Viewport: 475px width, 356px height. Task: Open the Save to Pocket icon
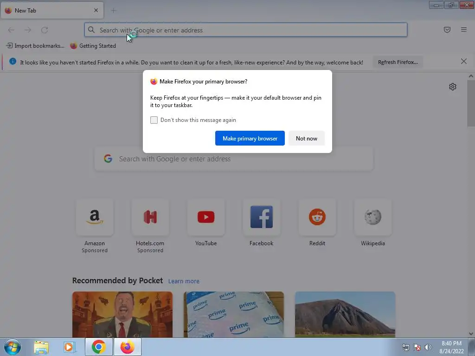coord(447,30)
